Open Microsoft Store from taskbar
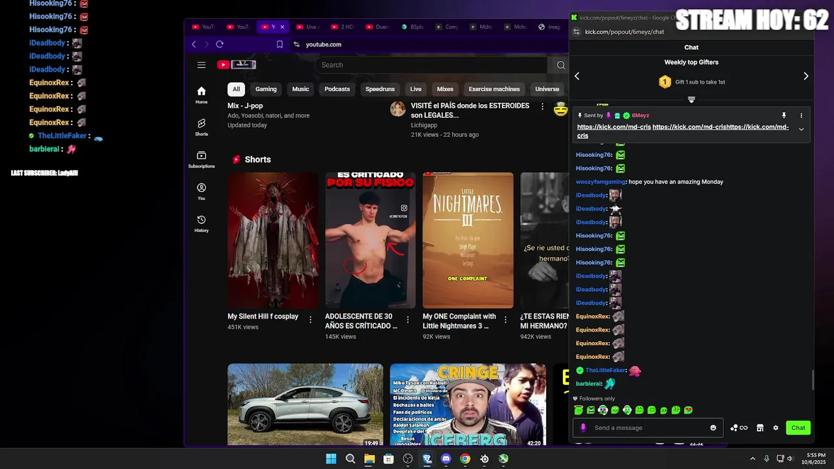The height and width of the screenshot is (469, 834). [x=389, y=459]
